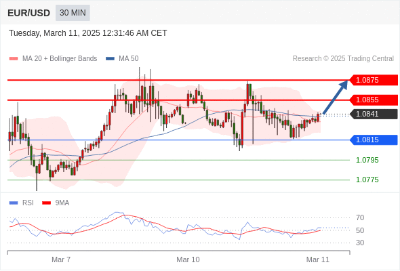Screen dimensions: 400x271
Task: Click the MA 20 + Bollinger Bands legend swatch
Action: coord(14,59)
